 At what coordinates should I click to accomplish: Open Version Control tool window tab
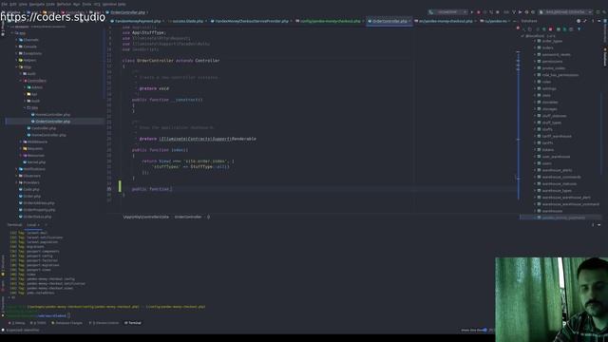point(104,323)
